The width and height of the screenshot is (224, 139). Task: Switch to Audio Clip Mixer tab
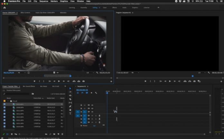(45, 12)
